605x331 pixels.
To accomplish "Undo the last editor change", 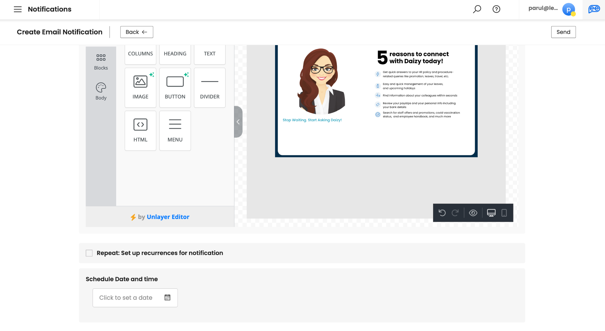I will click(x=442, y=213).
